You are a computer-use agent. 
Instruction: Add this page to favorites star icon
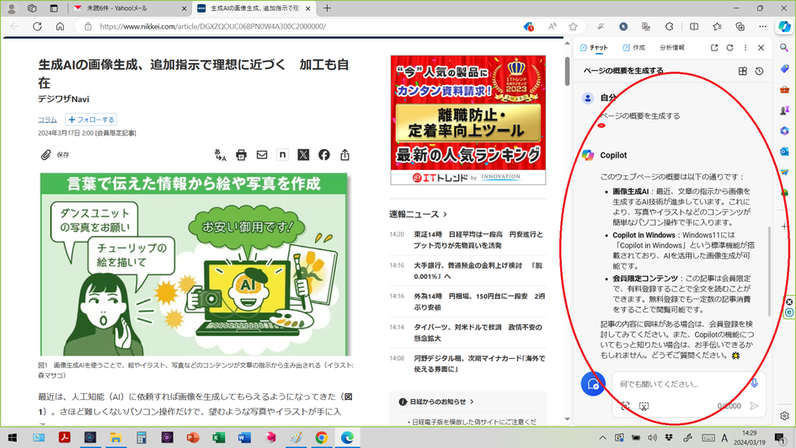click(x=573, y=26)
